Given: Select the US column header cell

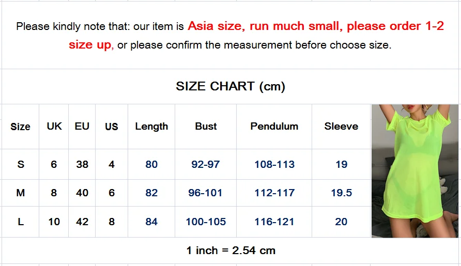Looking at the screenshot, I should (112, 127).
